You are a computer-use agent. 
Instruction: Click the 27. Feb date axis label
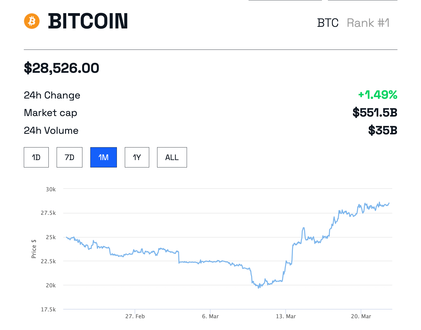pyautogui.click(x=135, y=316)
